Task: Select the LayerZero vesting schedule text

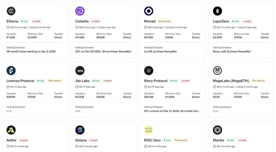Action: click(x=232, y=52)
